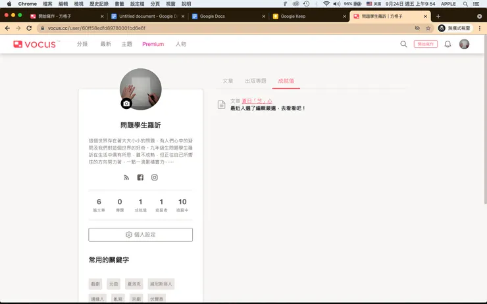Switch to the Google Keep browser tab
The width and height of the screenshot is (487, 304).
309,16
